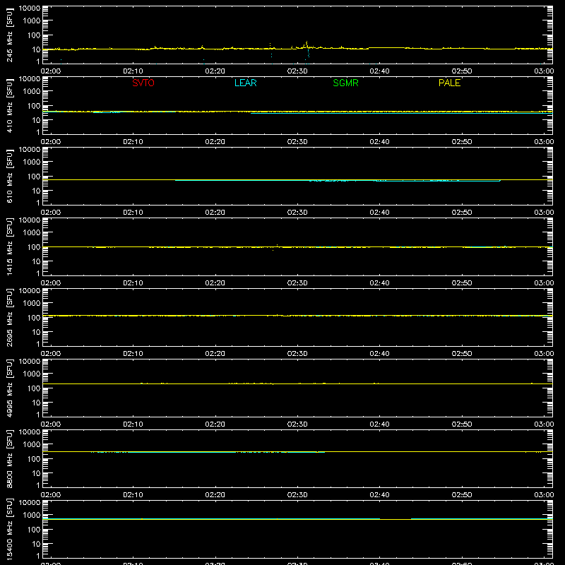The width and height of the screenshot is (565, 565).
Task: Click the 1000 tick label on 15400 MHz panel
Action: [32, 515]
